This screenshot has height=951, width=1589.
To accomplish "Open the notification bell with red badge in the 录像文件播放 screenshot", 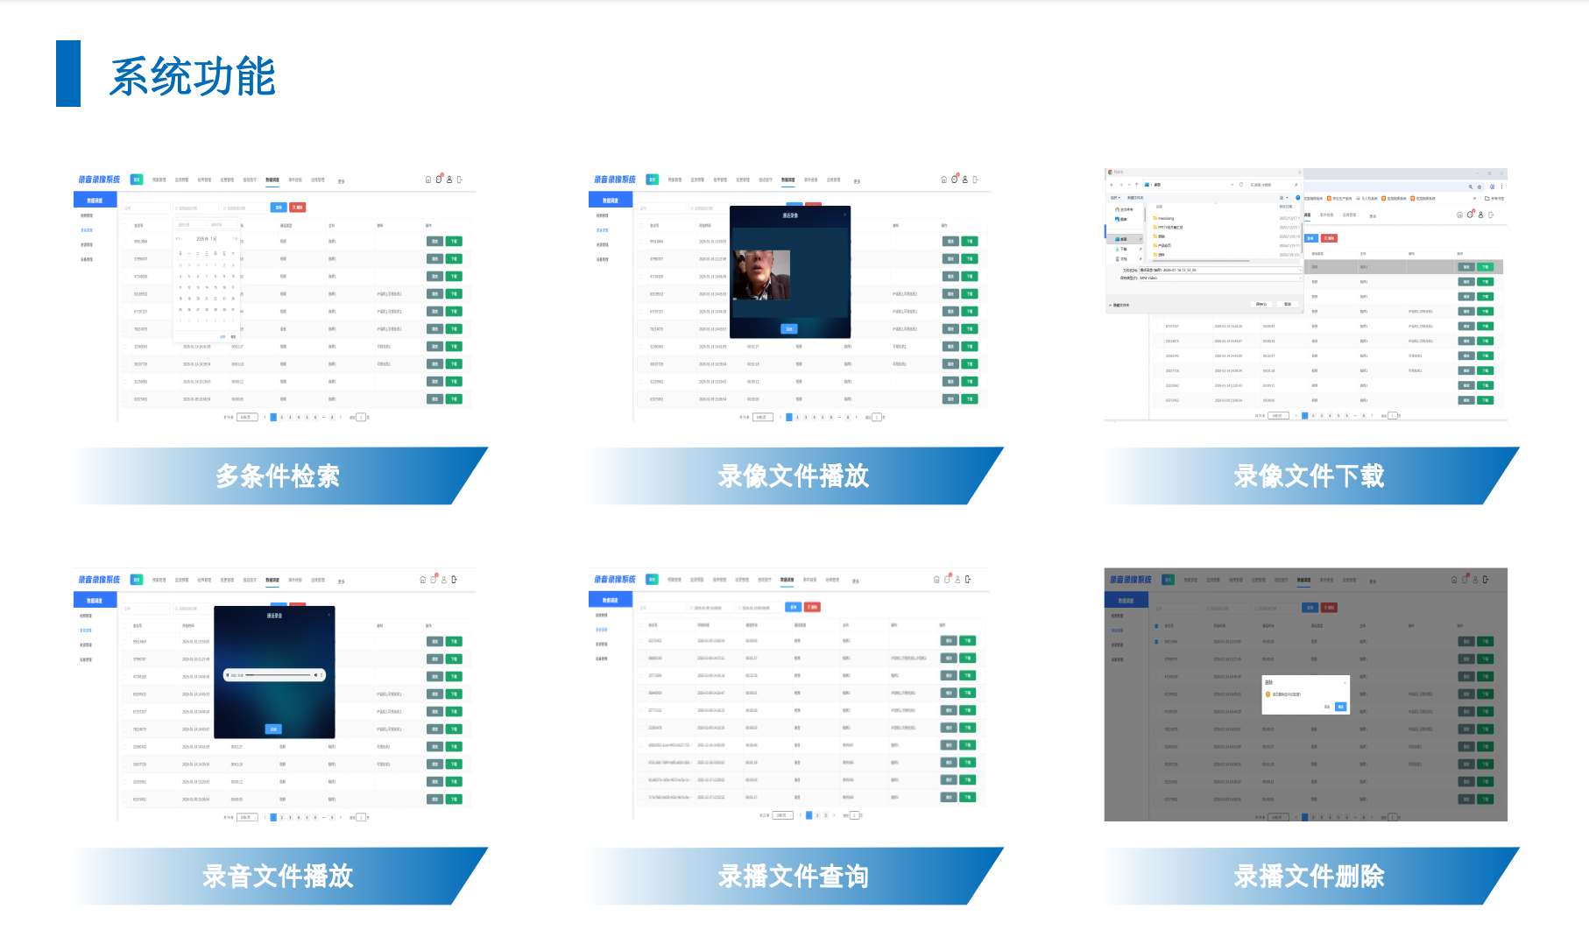I will tap(955, 180).
